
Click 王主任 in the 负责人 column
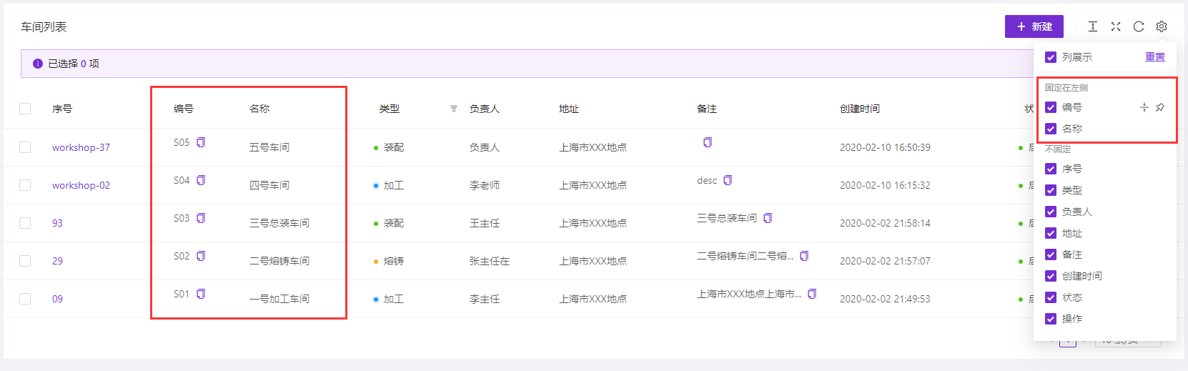(485, 223)
